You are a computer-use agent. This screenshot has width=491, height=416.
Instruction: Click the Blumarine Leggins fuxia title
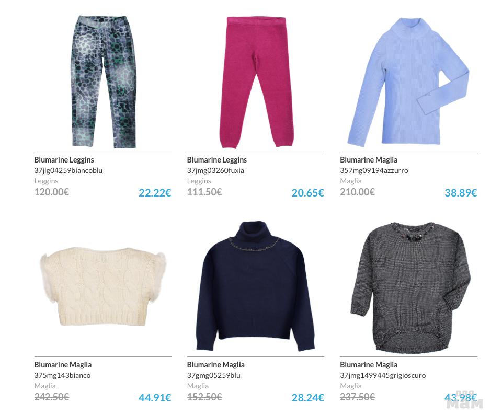point(216,160)
